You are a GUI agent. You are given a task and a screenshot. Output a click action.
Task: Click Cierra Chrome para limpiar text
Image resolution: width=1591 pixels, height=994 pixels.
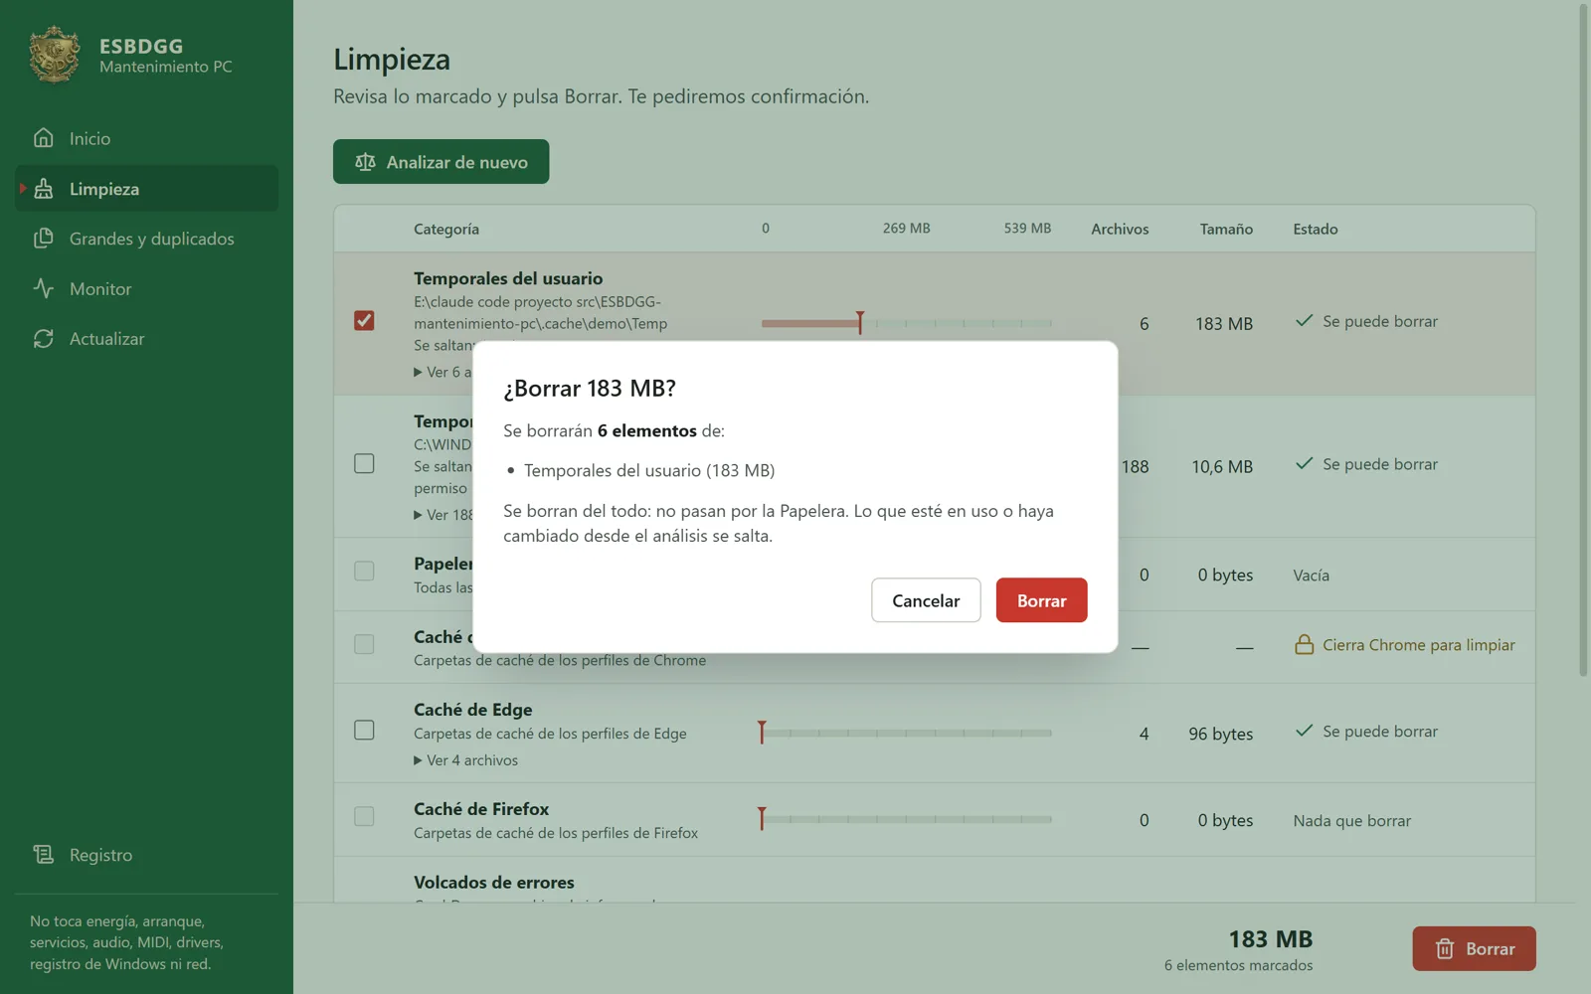[1419, 645]
